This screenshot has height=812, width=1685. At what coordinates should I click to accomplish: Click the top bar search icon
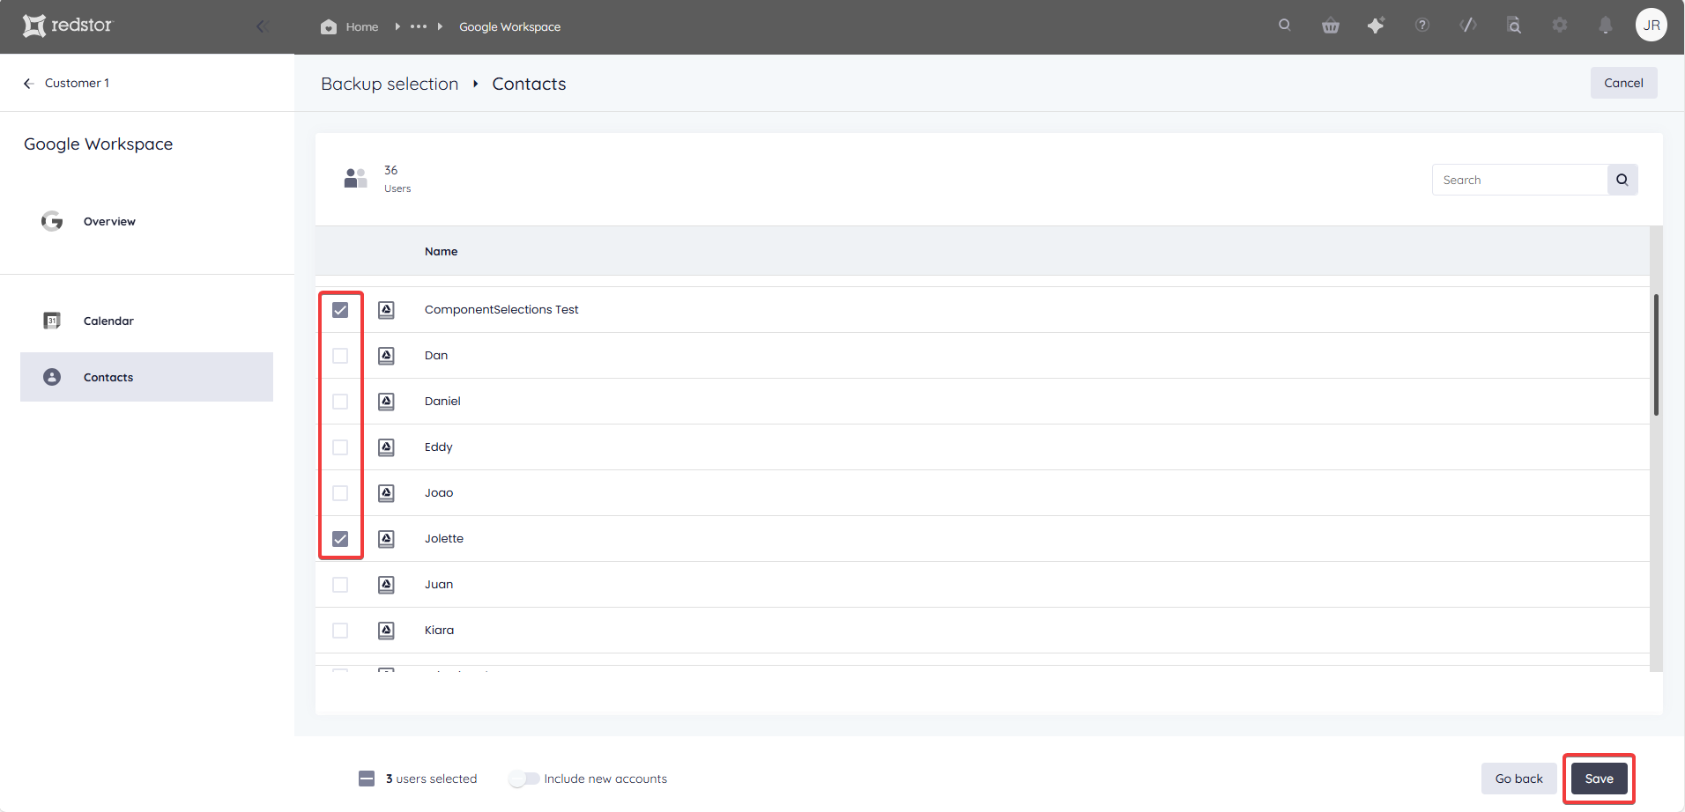point(1285,26)
